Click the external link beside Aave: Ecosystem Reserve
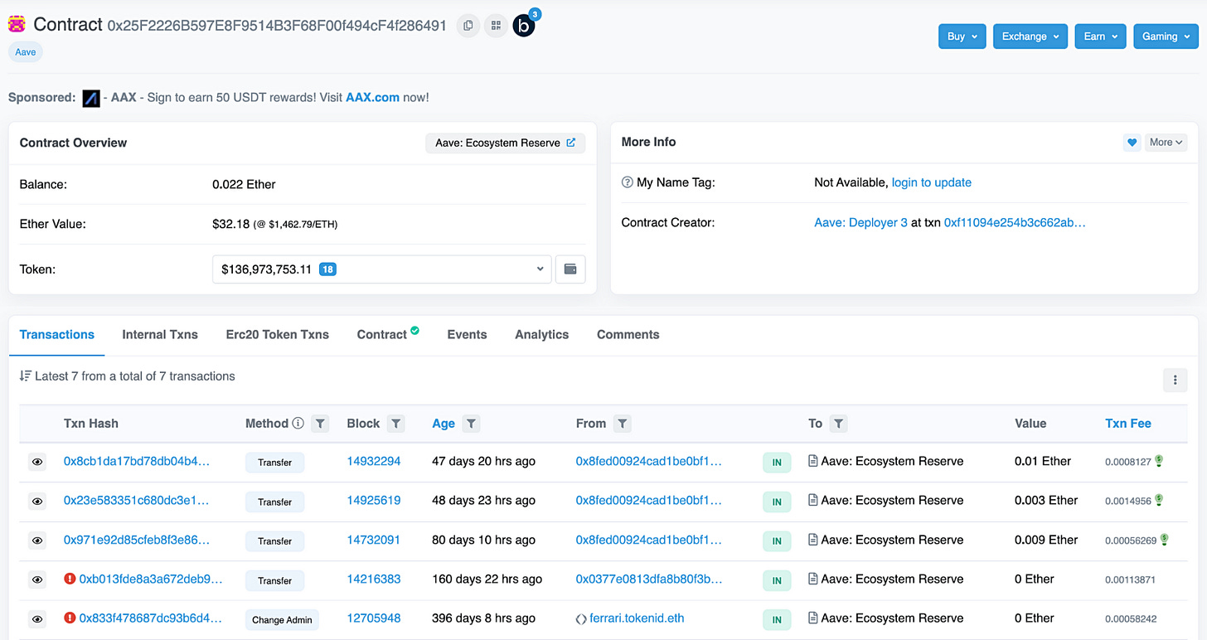The height and width of the screenshot is (640, 1207). 570,143
